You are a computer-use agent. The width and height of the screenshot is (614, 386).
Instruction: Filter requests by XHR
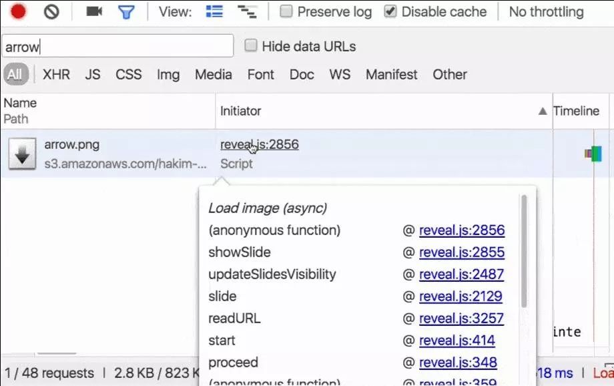[x=56, y=74]
